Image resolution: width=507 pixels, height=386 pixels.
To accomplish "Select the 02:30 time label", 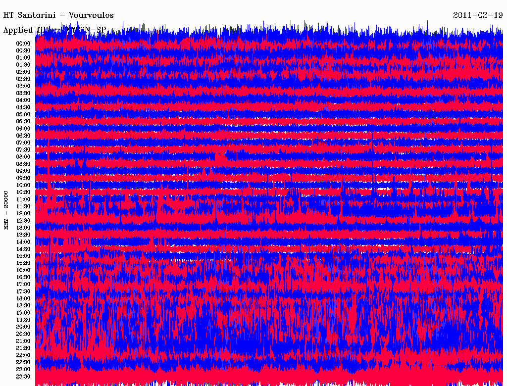I will (23, 79).
